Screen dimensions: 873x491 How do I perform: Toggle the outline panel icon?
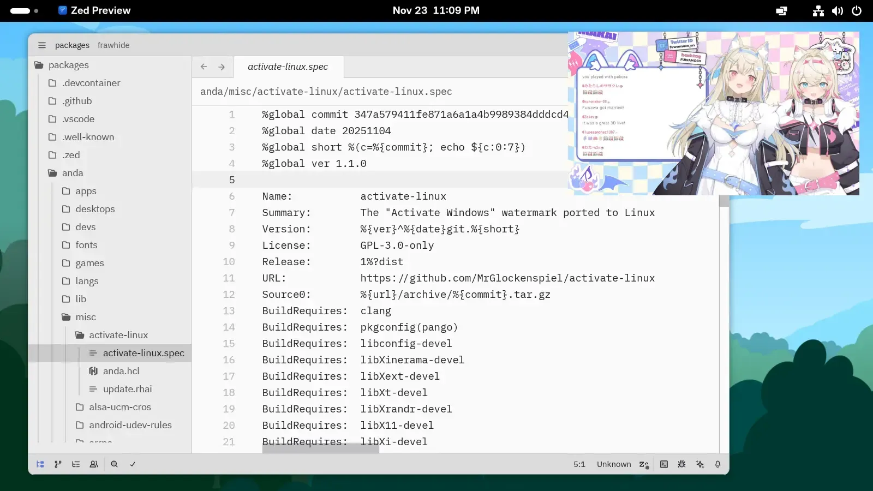pos(76,464)
